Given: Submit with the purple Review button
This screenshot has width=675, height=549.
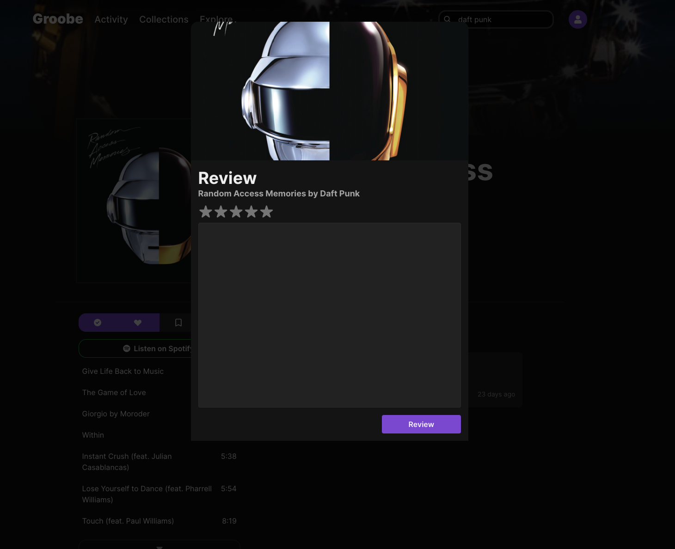Looking at the screenshot, I should click(x=421, y=424).
